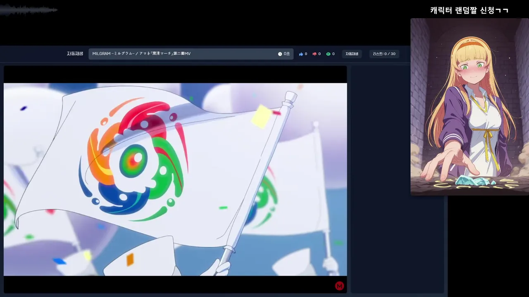The height and width of the screenshot is (297, 529).
Task: Click the green eye view-count icon
Action: pyautogui.click(x=328, y=54)
